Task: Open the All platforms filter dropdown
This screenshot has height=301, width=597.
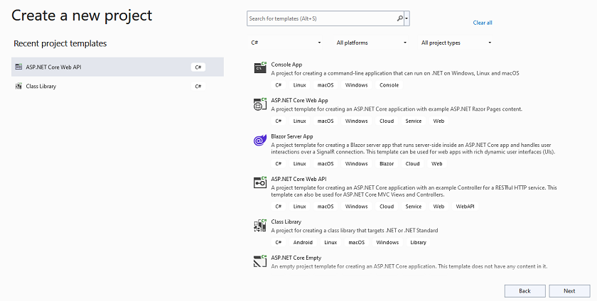Action: point(371,43)
